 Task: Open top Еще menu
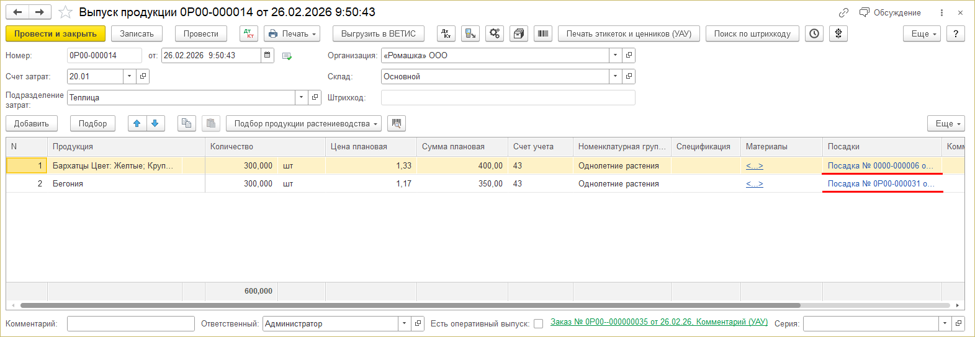tap(922, 33)
